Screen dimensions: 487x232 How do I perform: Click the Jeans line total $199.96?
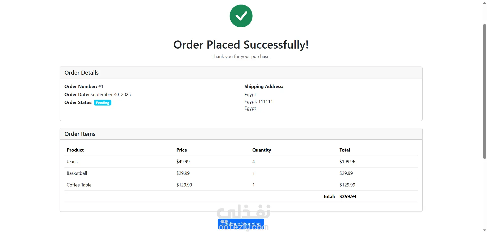click(347, 162)
